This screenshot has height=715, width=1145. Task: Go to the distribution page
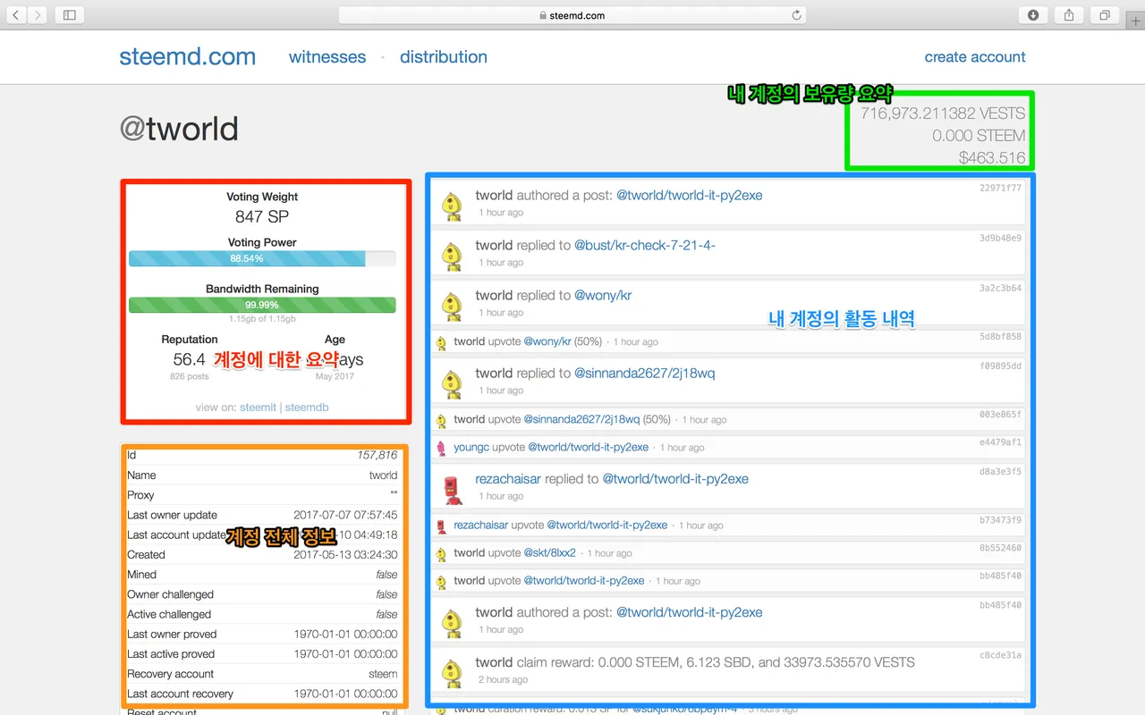coord(444,56)
